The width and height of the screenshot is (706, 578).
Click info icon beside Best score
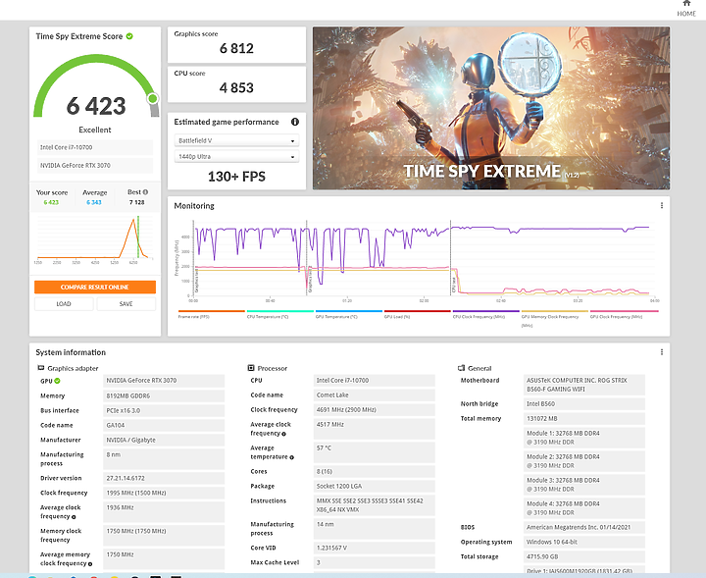click(145, 192)
